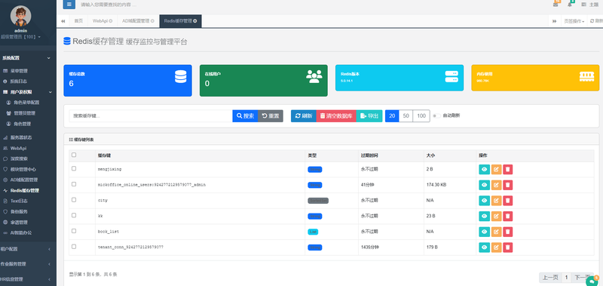Viewport: 603px width, 286px height.
Task: Expand the 租户配置 sidebar section
Action: click(x=26, y=249)
